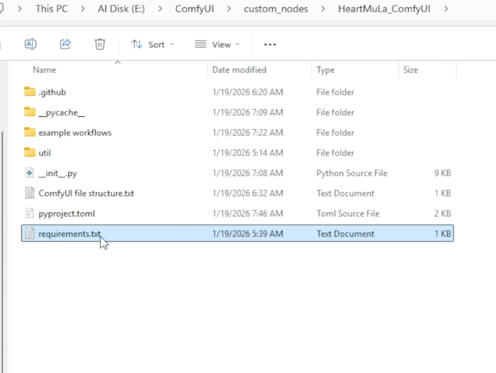This screenshot has height=373, width=496.
Task: Expand the breadcrumb chevron after ComfyUI
Action: (229, 8)
